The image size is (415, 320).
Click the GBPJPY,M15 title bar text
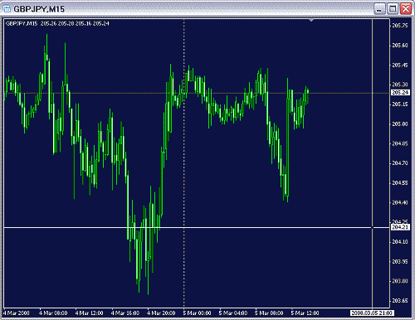(x=39, y=9)
